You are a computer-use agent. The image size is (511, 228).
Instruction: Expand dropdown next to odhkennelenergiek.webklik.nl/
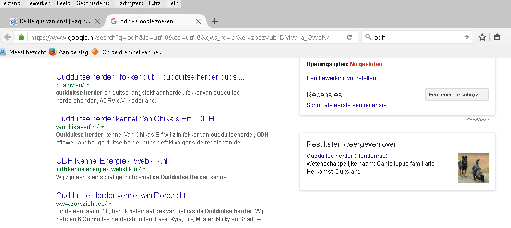tap(144, 169)
